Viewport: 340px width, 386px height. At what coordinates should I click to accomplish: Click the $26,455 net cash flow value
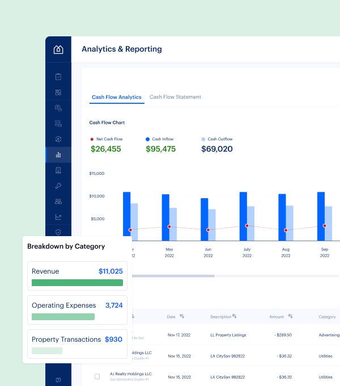(106, 149)
